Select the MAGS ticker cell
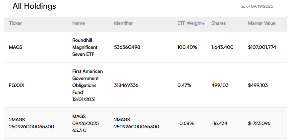The image size is (288, 140). [x=15, y=47]
